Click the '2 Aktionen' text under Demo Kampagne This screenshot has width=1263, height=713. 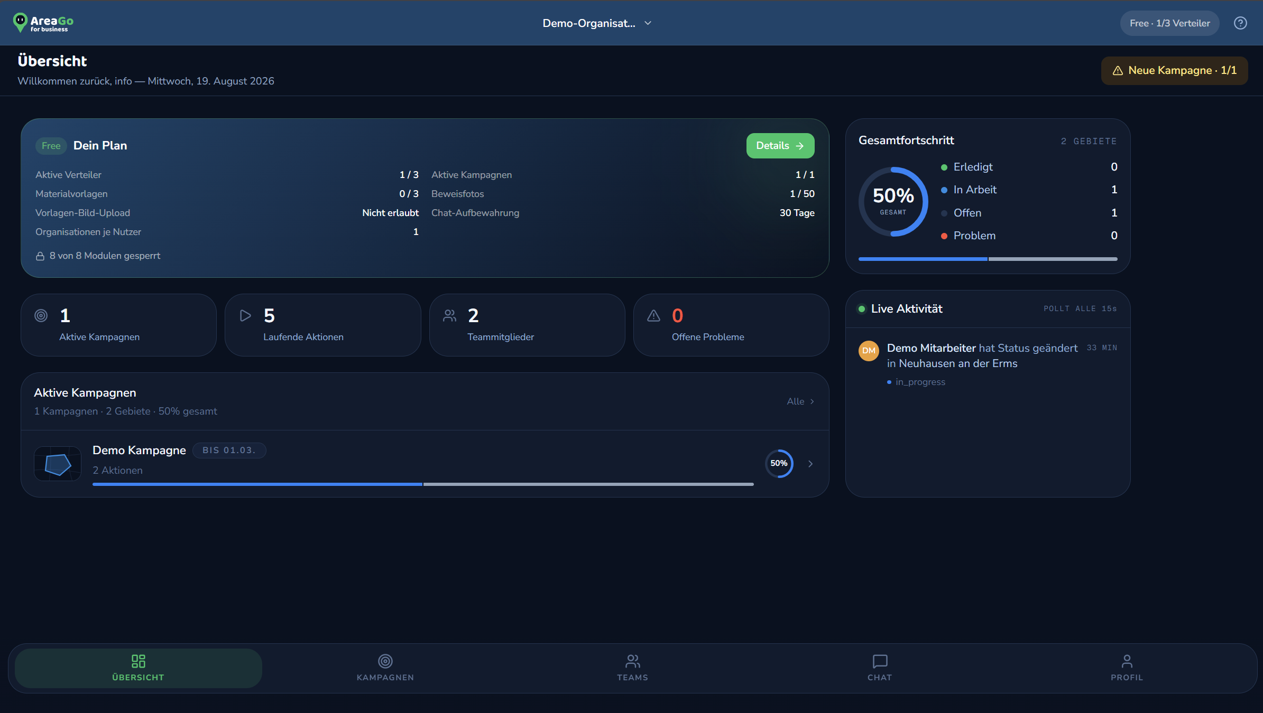click(x=117, y=471)
